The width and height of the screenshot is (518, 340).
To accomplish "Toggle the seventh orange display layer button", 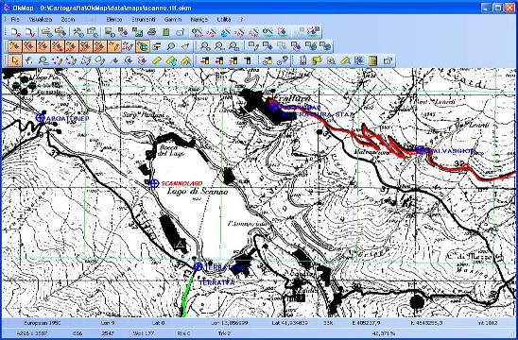I will (x=100, y=46).
